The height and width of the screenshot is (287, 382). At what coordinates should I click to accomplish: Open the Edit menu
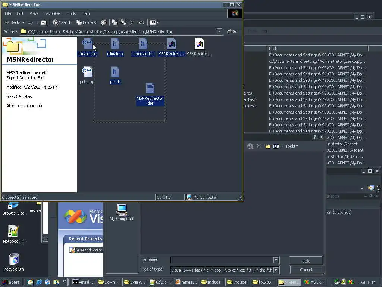click(20, 13)
